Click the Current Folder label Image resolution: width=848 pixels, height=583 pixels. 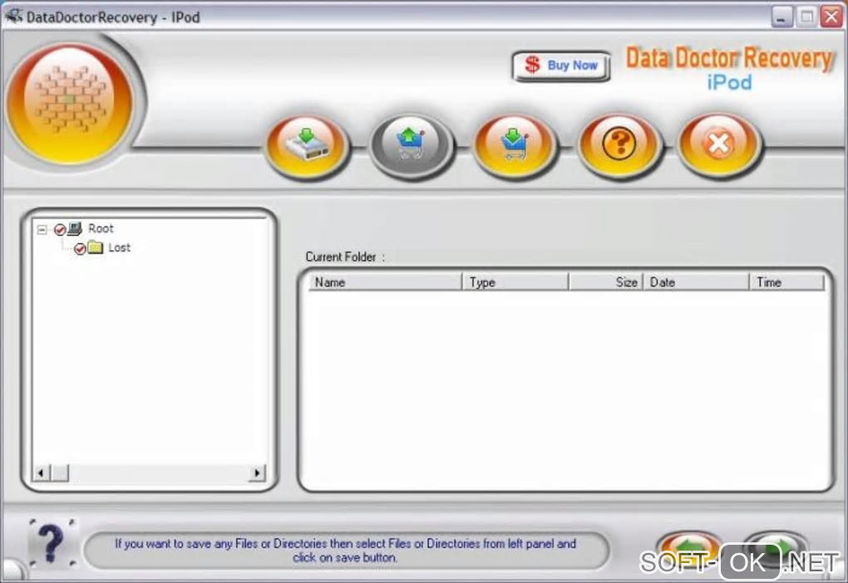[x=345, y=257]
